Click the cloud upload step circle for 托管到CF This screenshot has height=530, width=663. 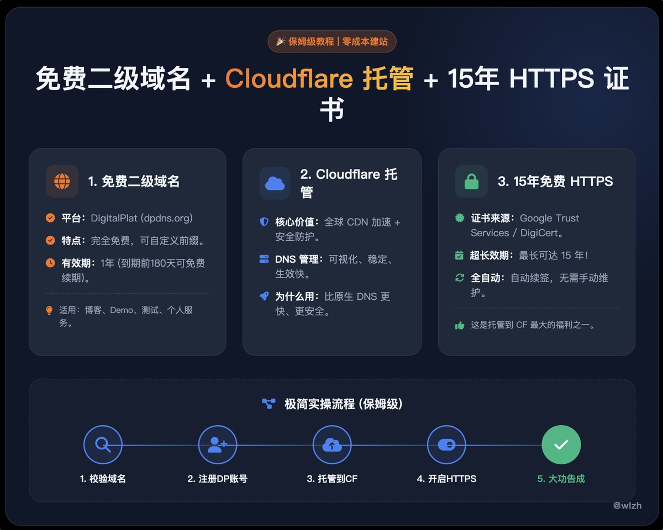coord(332,444)
